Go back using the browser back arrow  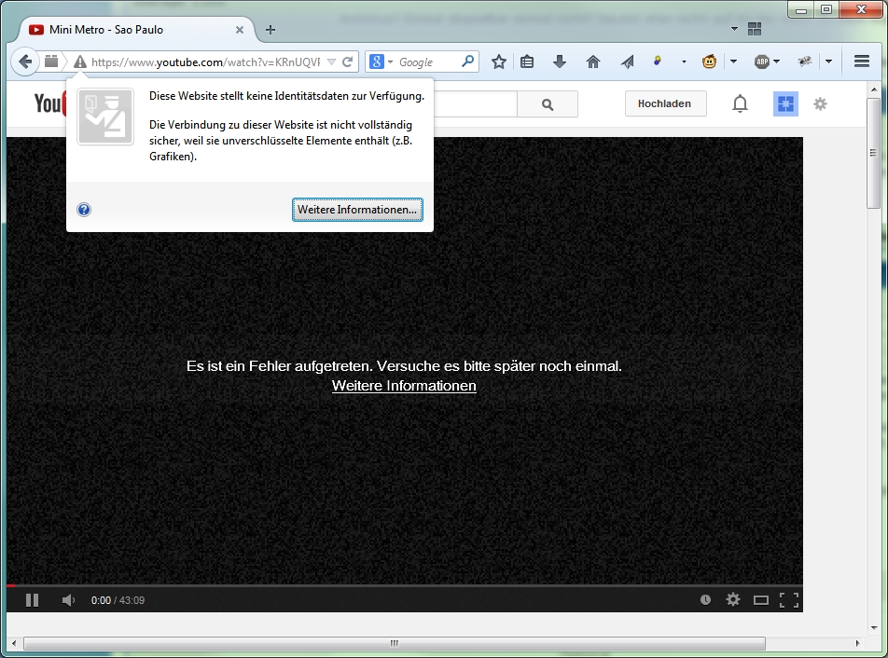tap(25, 62)
